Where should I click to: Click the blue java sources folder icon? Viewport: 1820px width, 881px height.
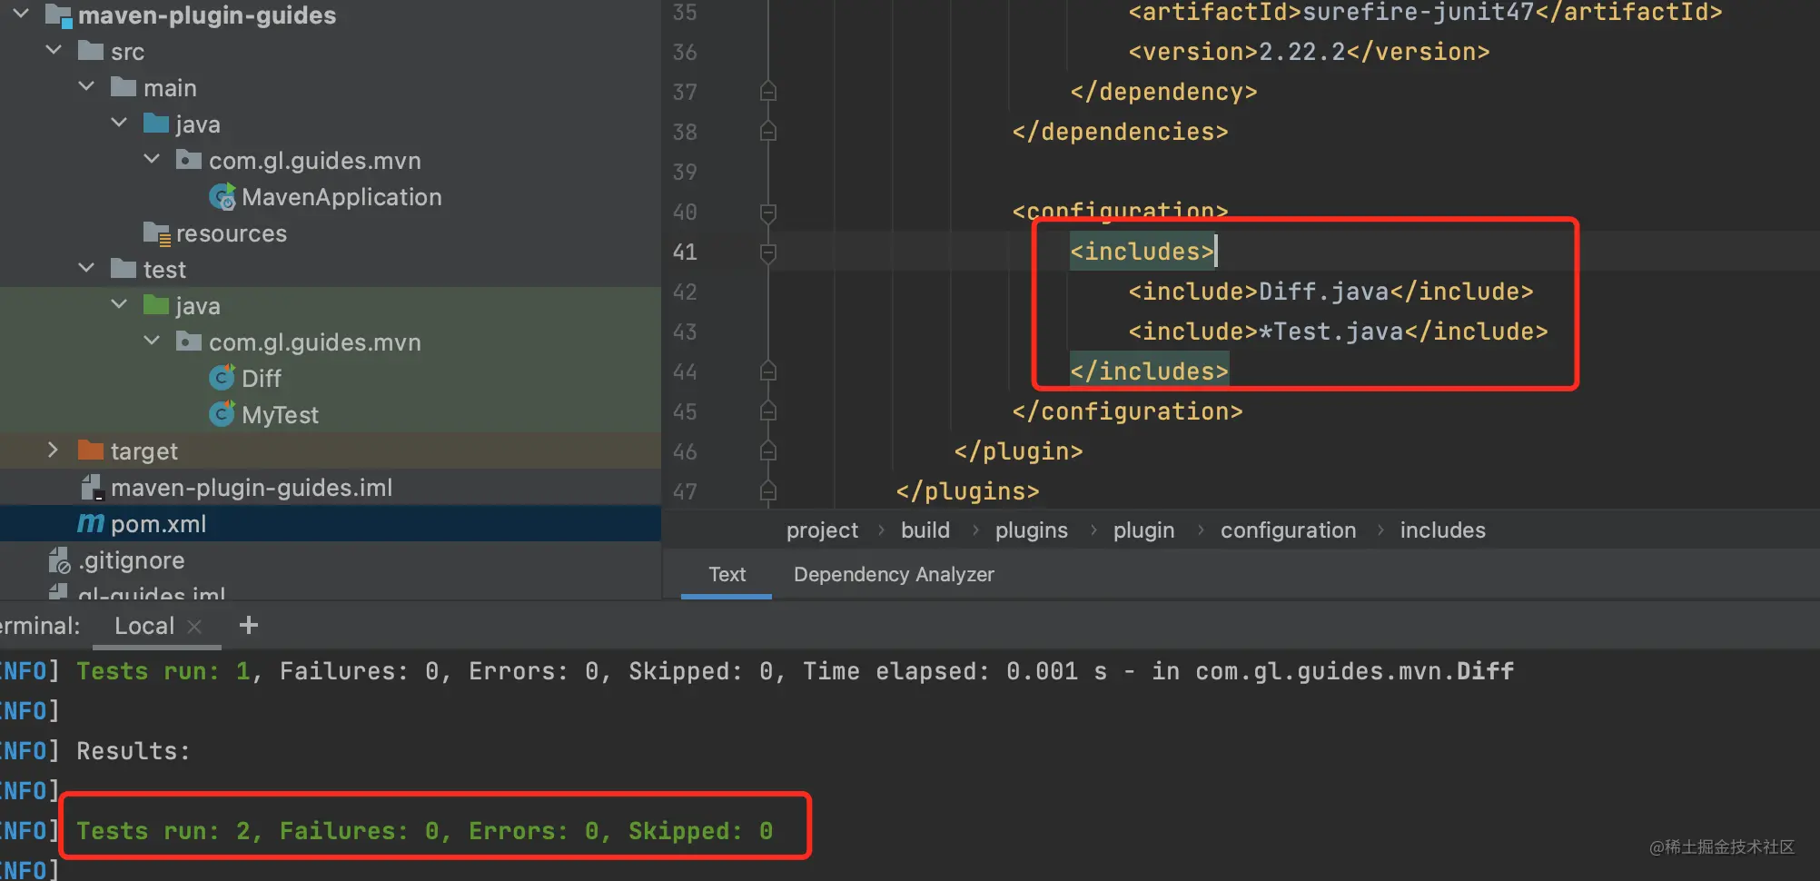tap(156, 123)
